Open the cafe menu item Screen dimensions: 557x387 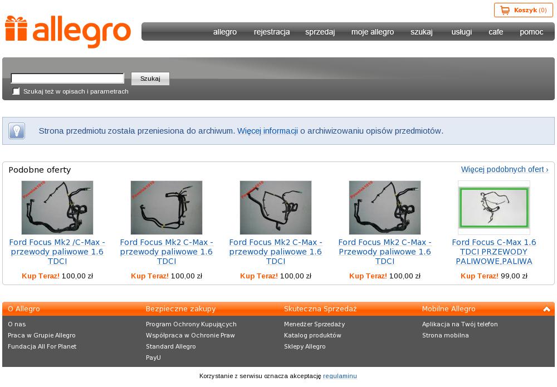[x=496, y=32]
